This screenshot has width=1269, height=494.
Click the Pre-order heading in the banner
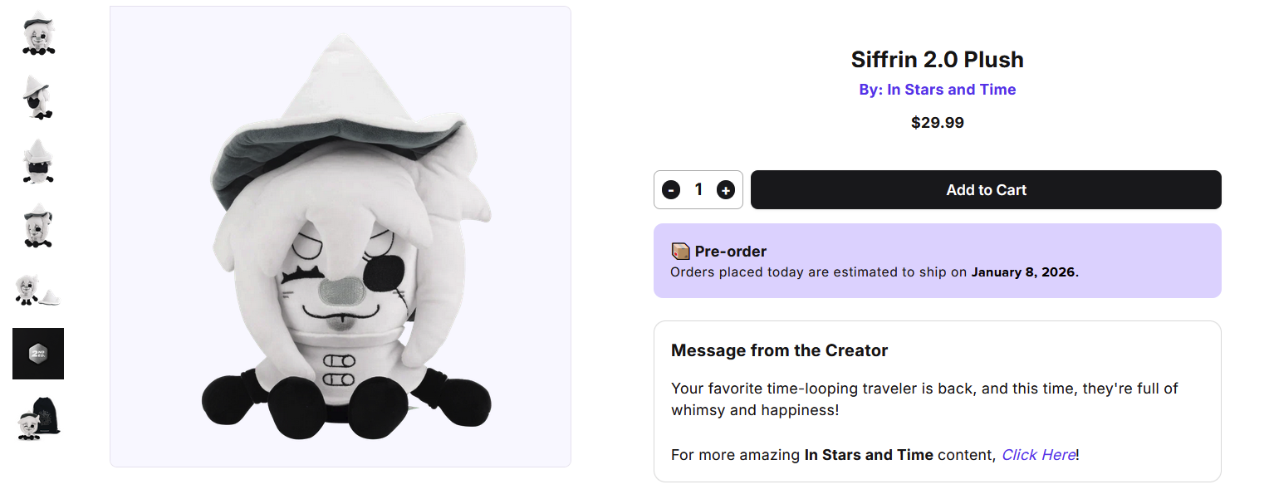pyautogui.click(x=731, y=252)
